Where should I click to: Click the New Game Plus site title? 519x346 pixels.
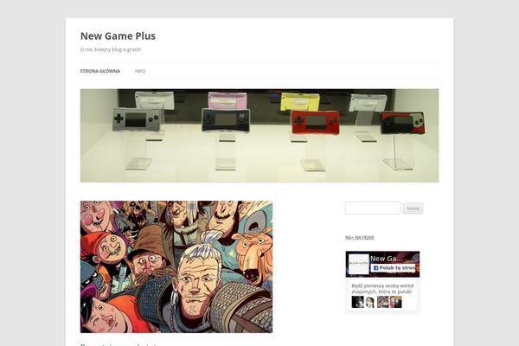[x=118, y=35]
